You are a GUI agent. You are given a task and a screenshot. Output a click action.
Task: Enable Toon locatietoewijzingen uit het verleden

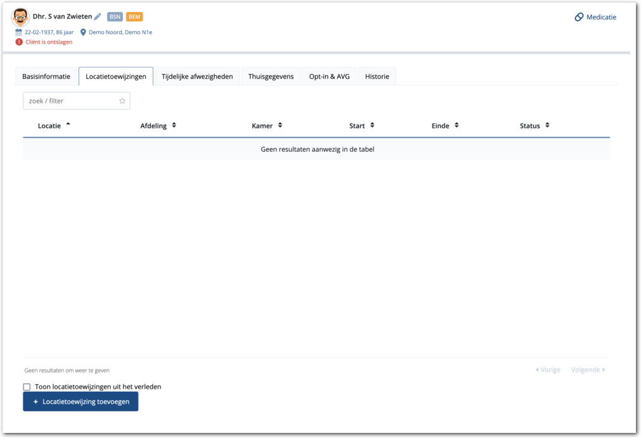(x=27, y=387)
